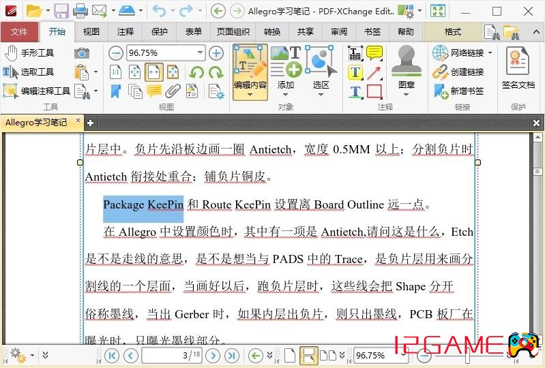
Task: Click the snapshot camera icon
Action: point(82,52)
